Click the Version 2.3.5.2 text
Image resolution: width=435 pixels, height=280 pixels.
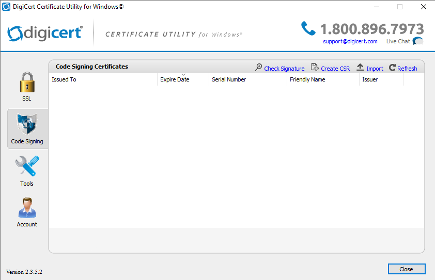[24, 272]
